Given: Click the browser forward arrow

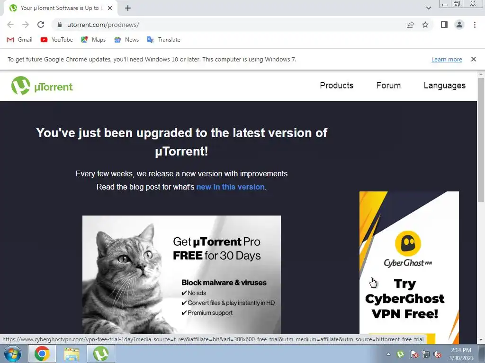Looking at the screenshot, I should 26,25.
